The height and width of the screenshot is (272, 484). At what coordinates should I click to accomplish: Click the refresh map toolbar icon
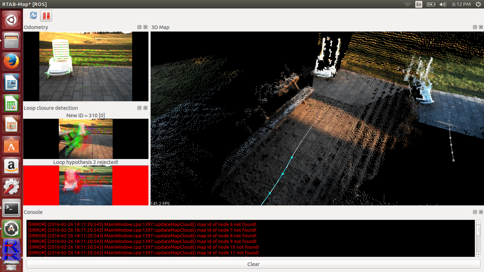[34, 15]
